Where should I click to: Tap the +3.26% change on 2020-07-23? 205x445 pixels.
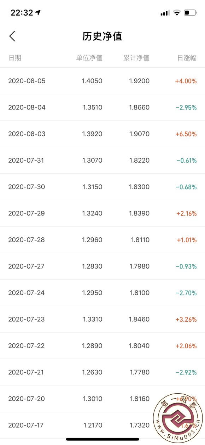(x=186, y=319)
